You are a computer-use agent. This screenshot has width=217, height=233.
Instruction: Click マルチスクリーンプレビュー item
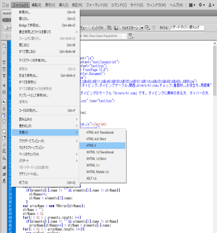coord(46,147)
